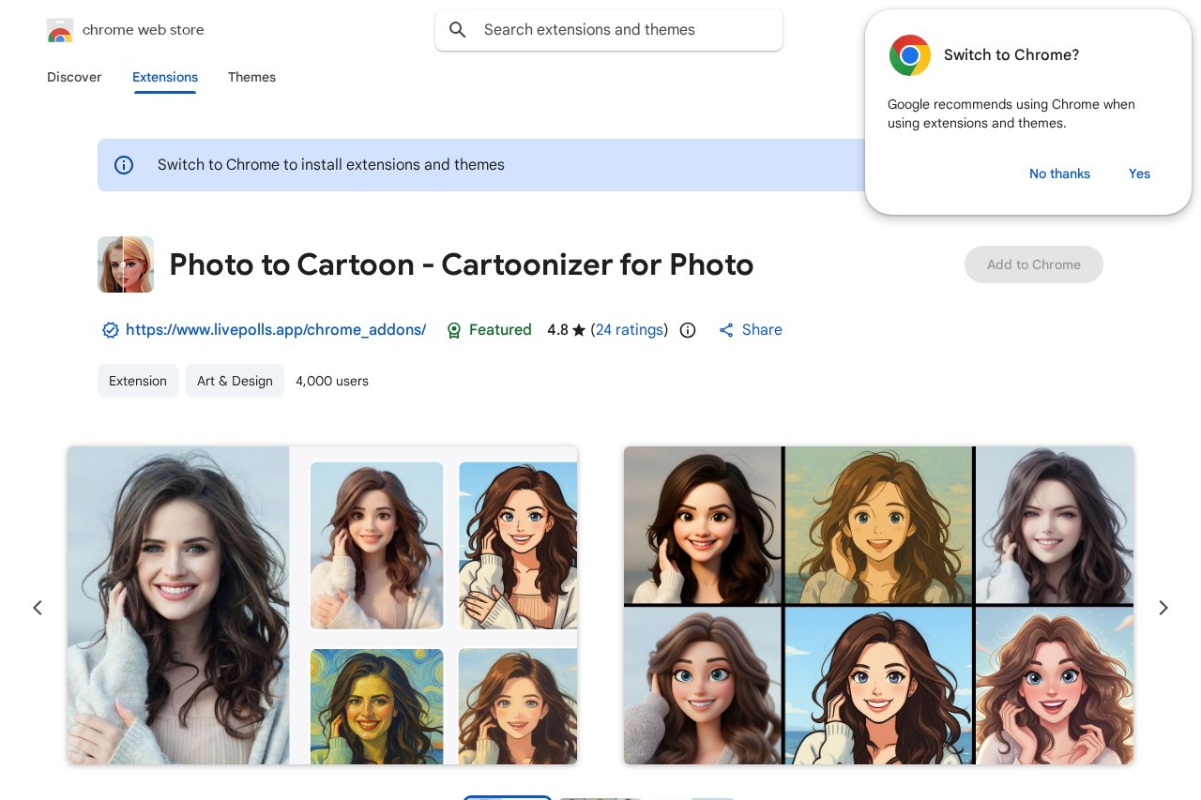Click the info icon next to the ratings
The width and height of the screenshot is (1201, 800).
pyautogui.click(x=688, y=330)
